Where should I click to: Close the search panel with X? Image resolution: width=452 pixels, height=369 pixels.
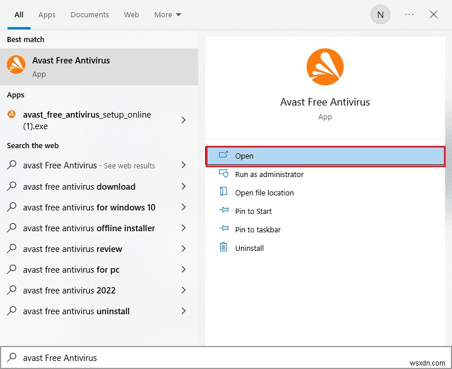point(434,15)
